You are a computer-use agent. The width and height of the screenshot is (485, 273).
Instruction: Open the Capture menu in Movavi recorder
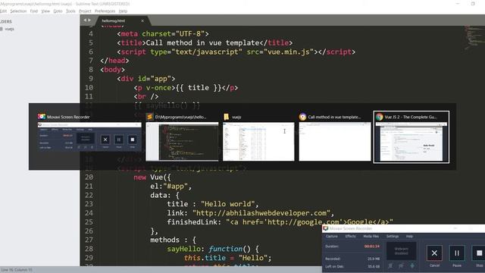tap(332, 236)
